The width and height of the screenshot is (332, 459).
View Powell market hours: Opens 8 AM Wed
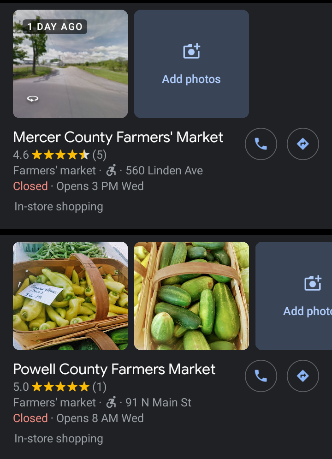100,418
